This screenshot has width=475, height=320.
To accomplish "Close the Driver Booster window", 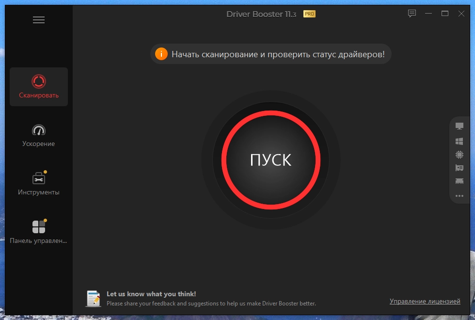I will 461,14.
